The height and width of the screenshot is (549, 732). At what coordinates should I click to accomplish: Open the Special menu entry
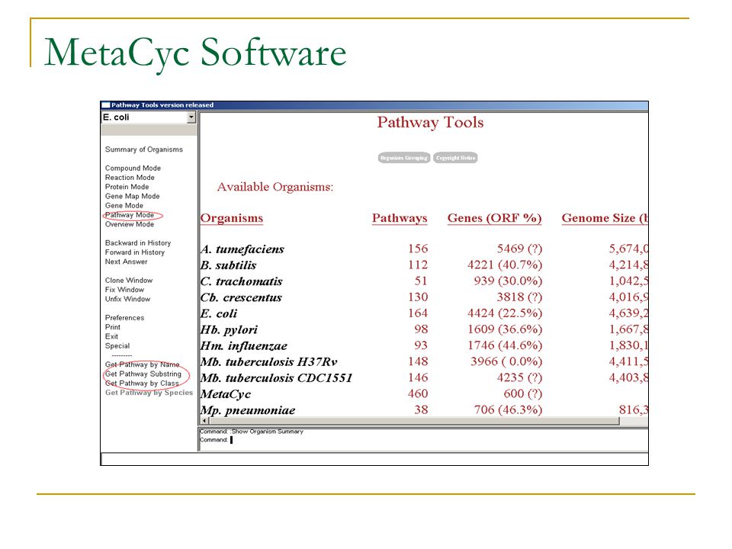click(x=117, y=345)
